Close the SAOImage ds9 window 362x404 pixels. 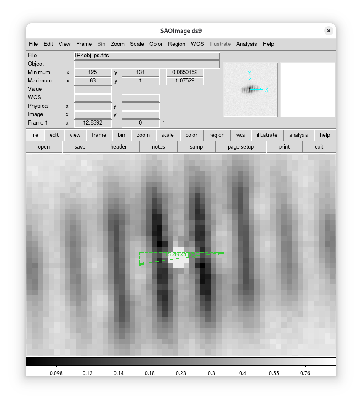tap(328, 31)
